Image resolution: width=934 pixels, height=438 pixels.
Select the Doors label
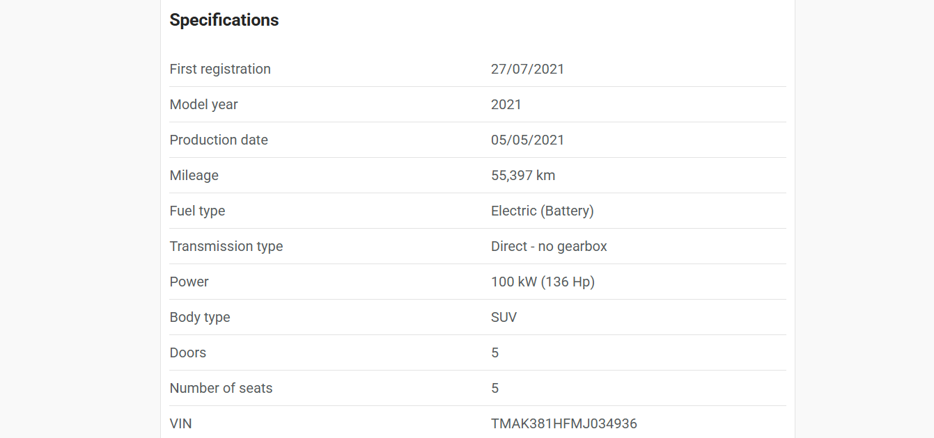coord(188,352)
